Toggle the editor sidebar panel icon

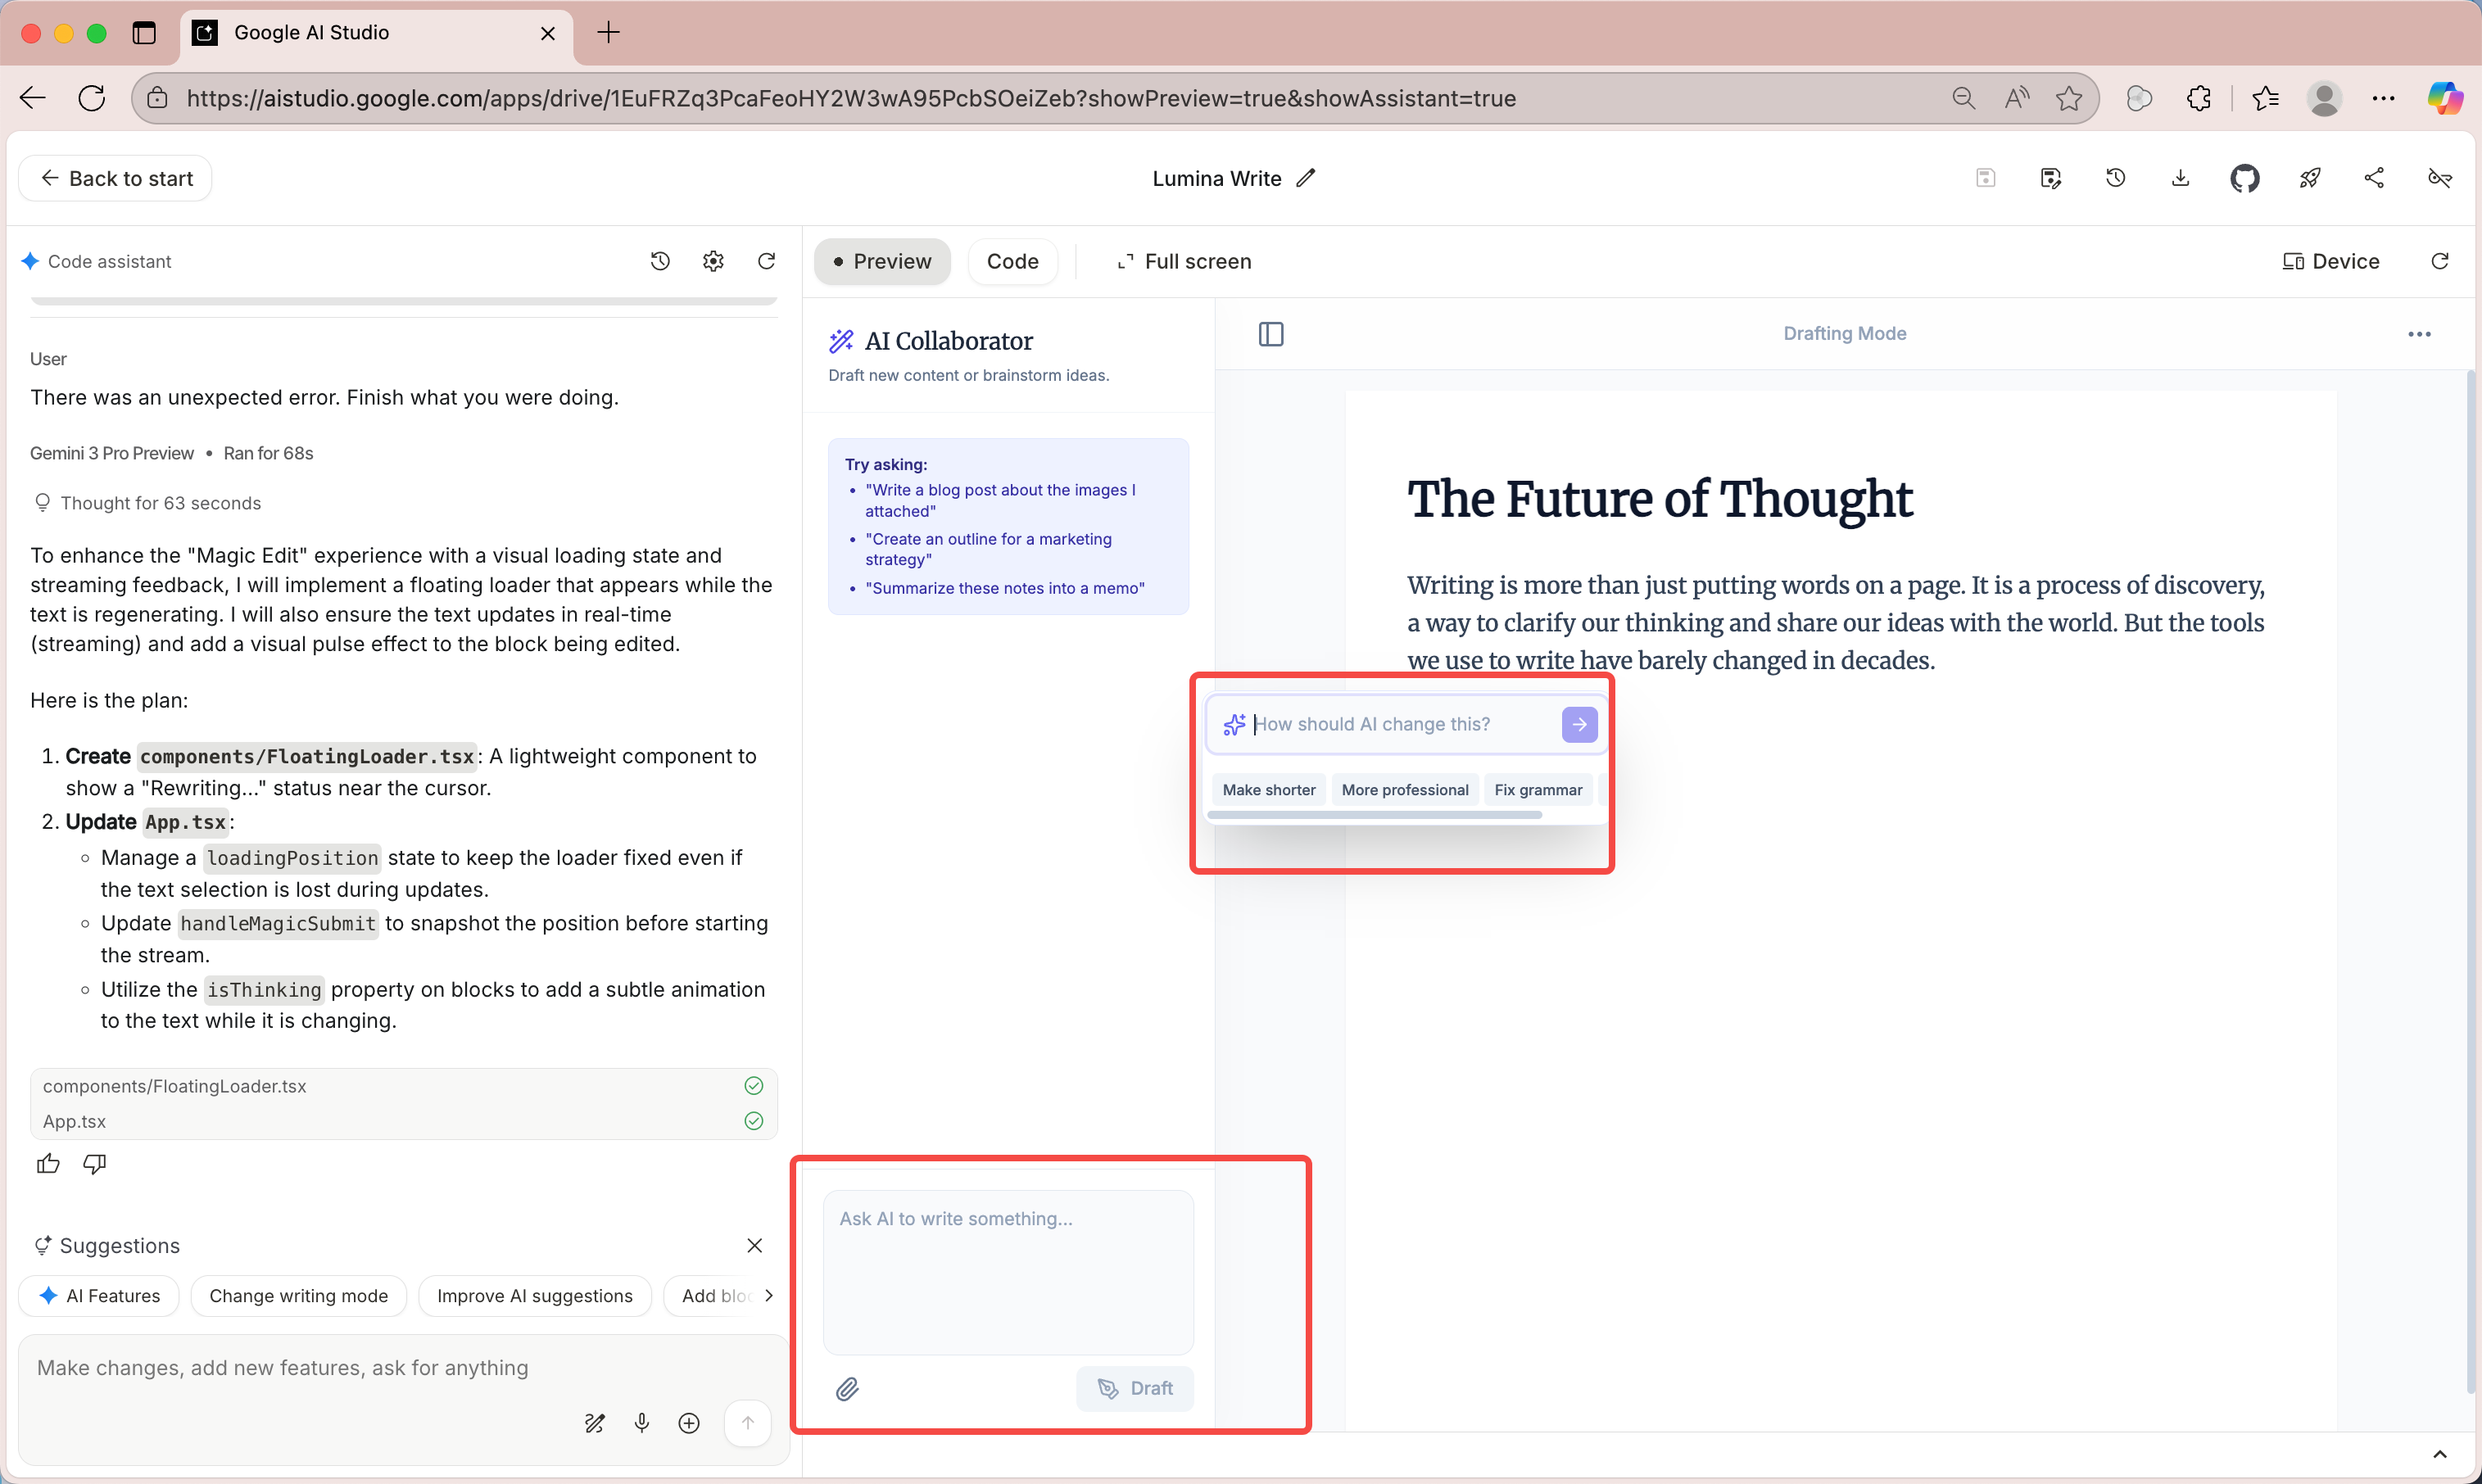click(1270, 334)
